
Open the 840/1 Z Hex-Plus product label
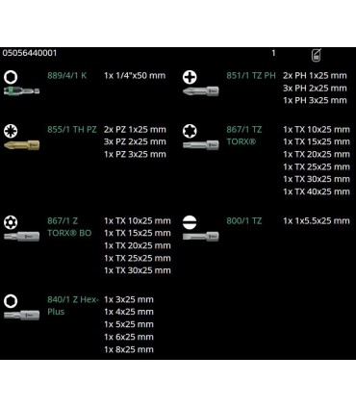[x=73, y=306]
